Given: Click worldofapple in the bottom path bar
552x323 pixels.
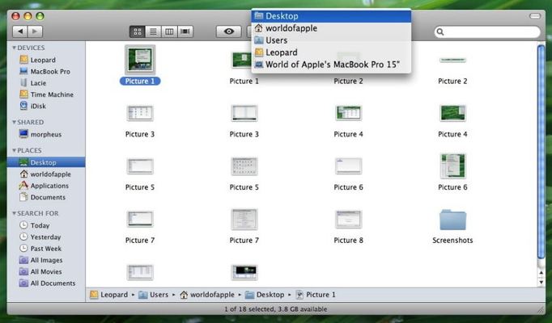Looking at the screenshot, I should coord(207,295).
